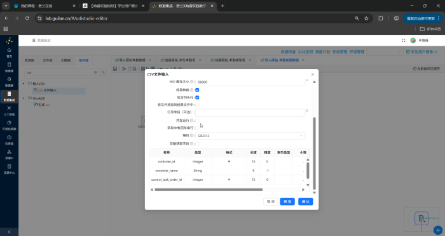The image size is (445, 236).
Task: Open 数据源 data source sidebar icon
Action: pos(9,67)
